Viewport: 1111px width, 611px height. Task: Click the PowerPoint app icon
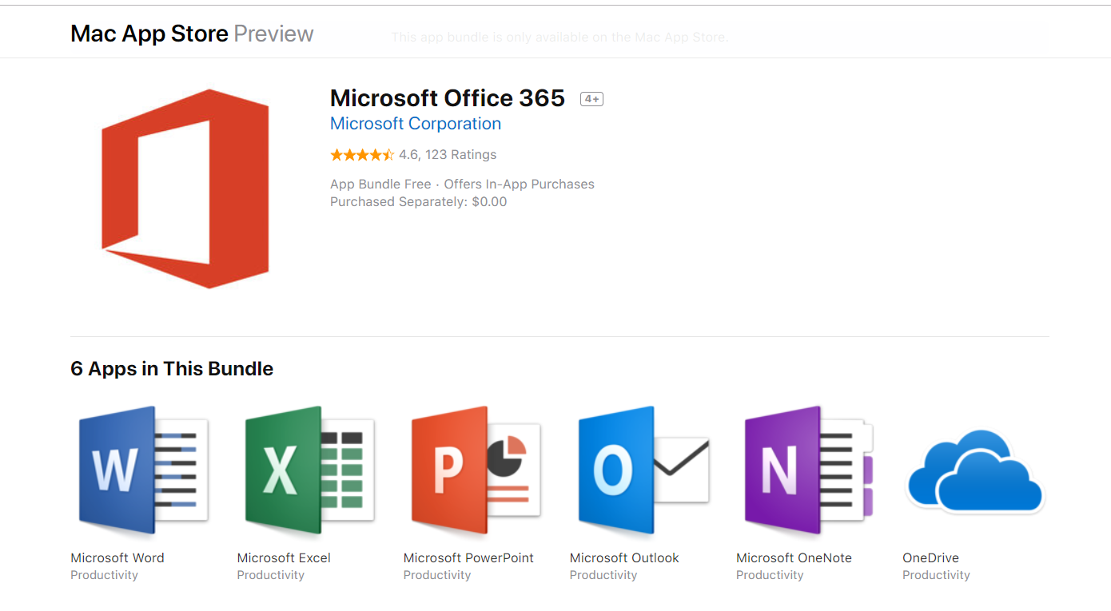click(476, 471)
